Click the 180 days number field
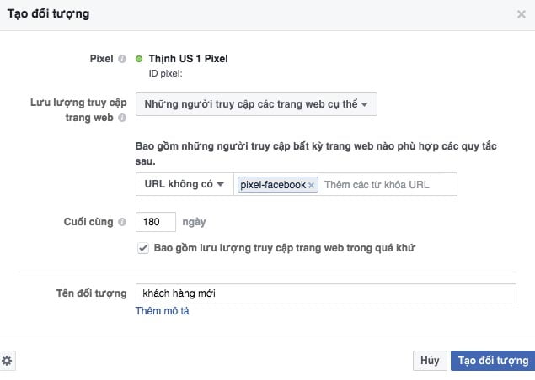Image resolution: width=535 pixels, height=380 pixels. [x=156, y=222]
